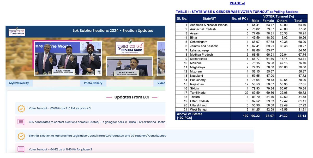This screenshot has height=158, width=313.
Task: Click Meghalaya's Others turnout value 100.00
Action: click(x=283, y=67)
